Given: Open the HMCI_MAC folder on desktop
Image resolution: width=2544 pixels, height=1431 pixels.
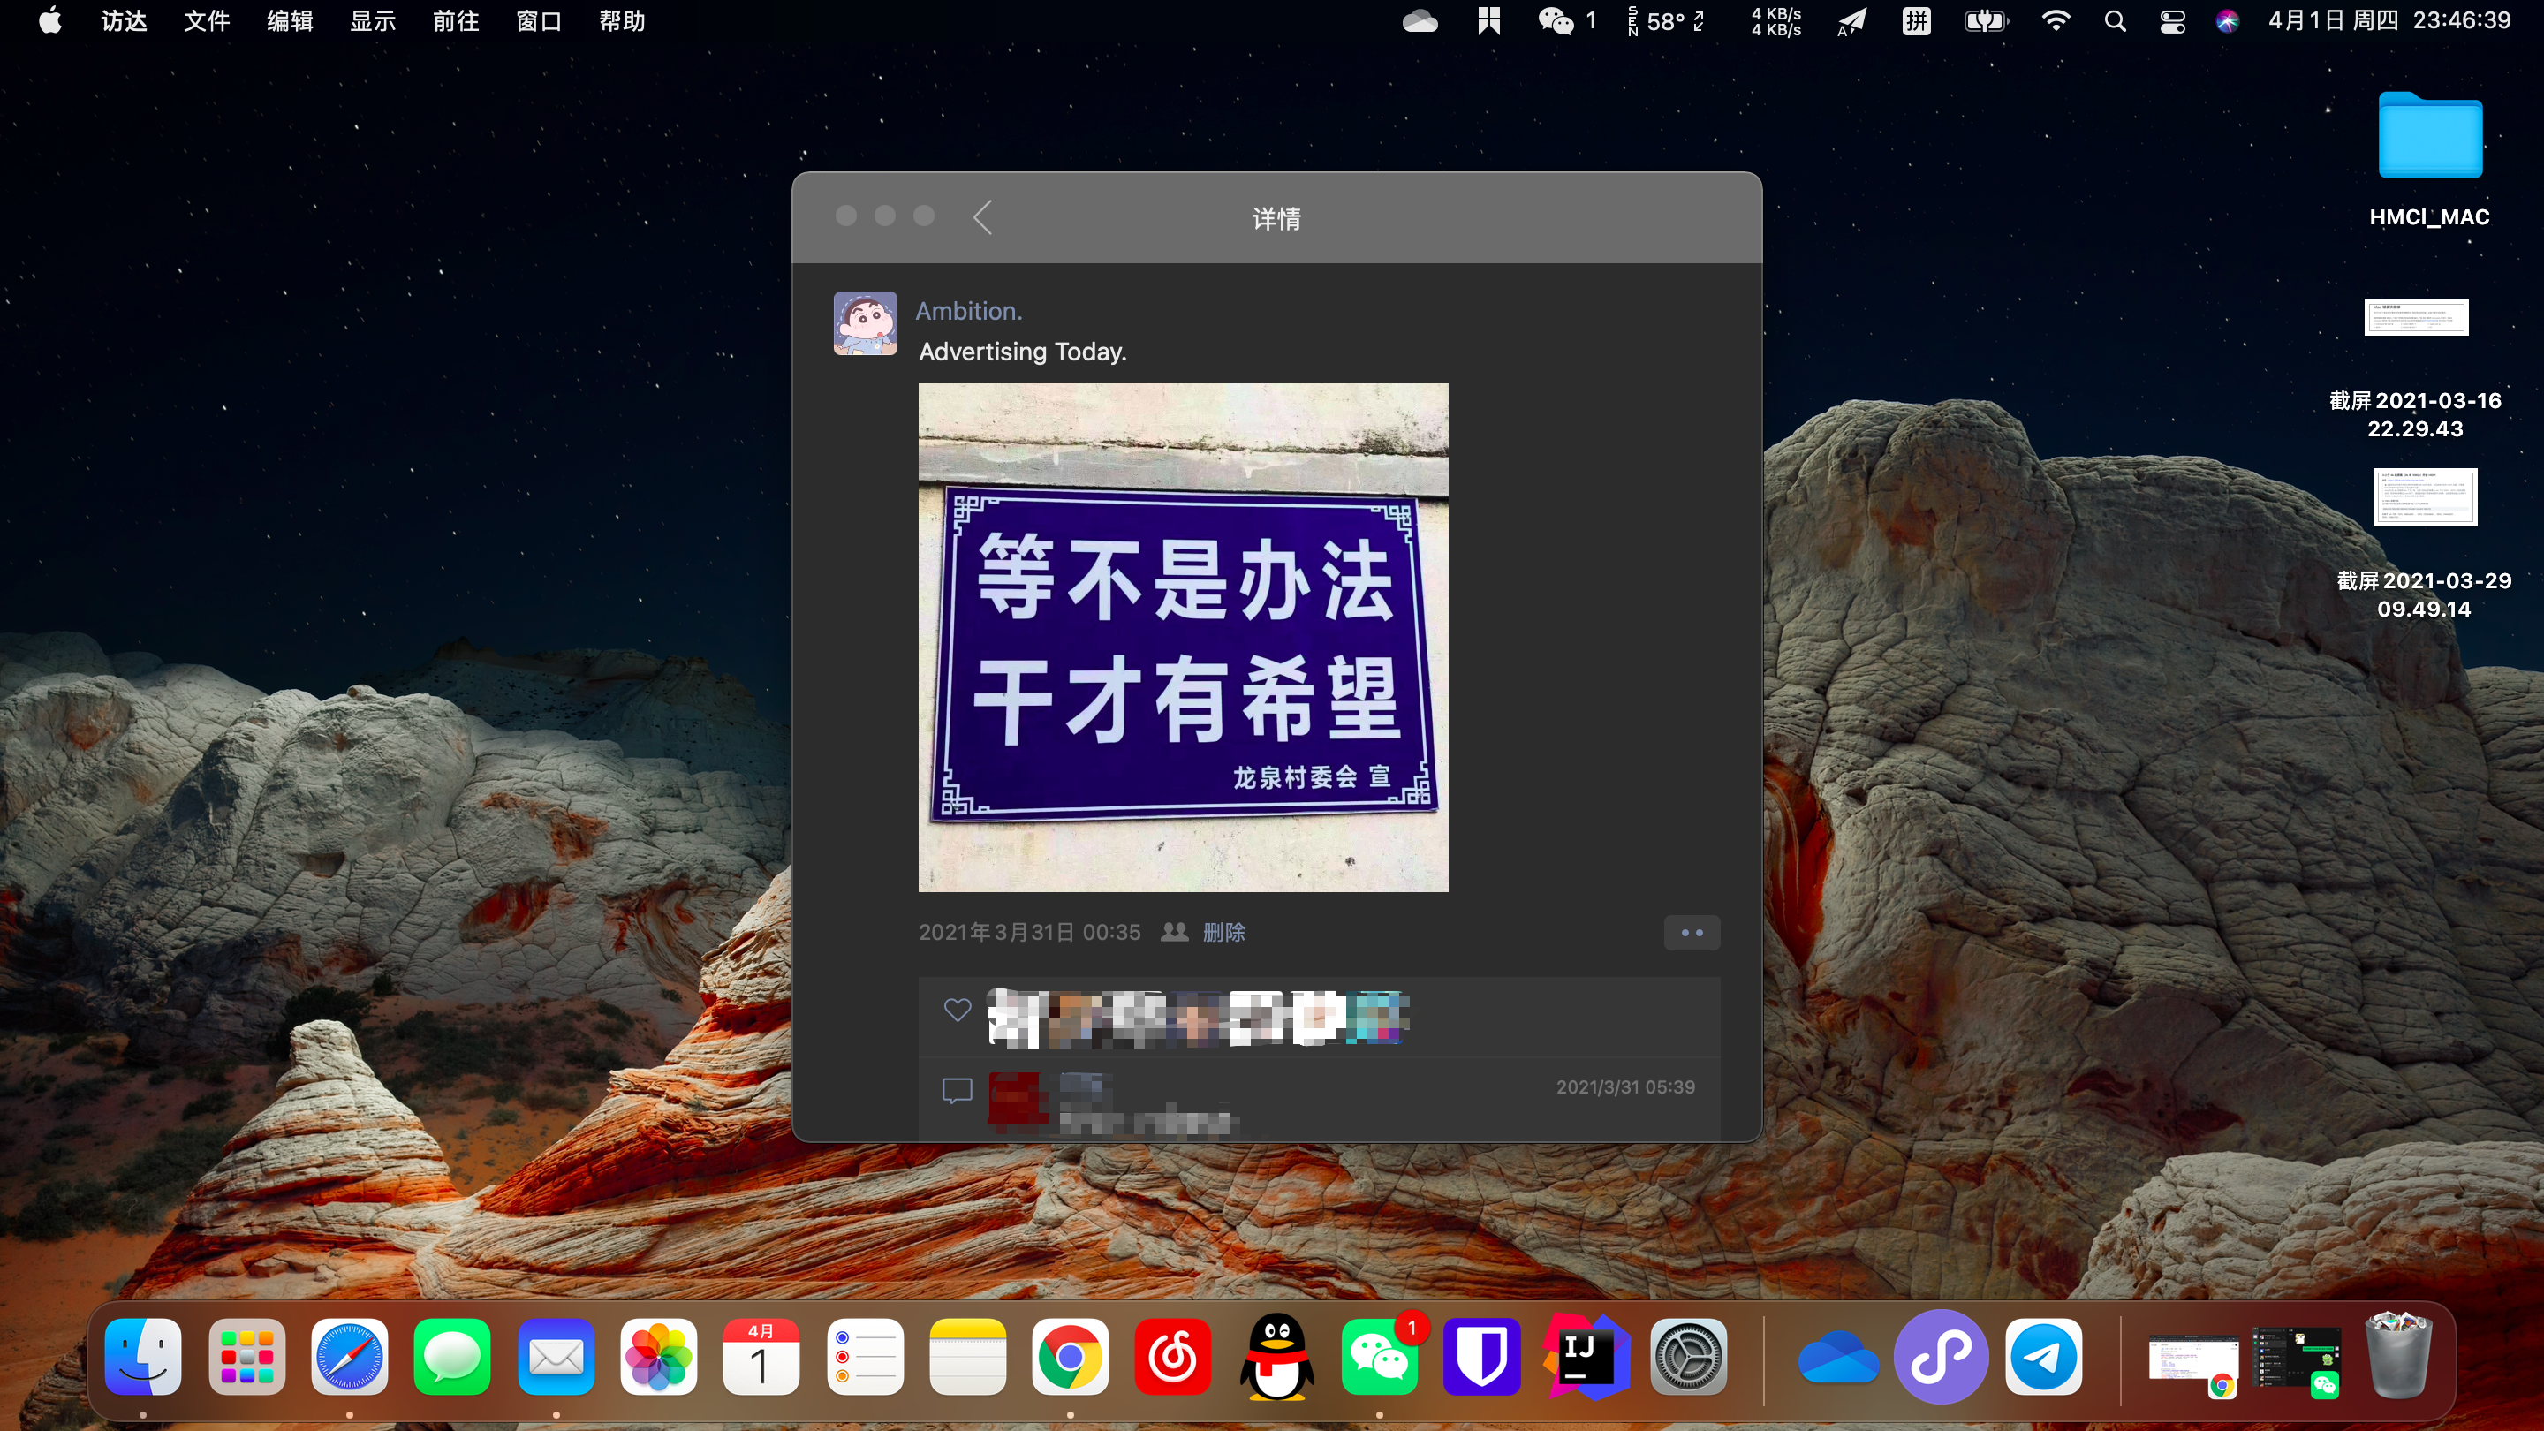Looking at the screenshot, I should pos(2429,159).
